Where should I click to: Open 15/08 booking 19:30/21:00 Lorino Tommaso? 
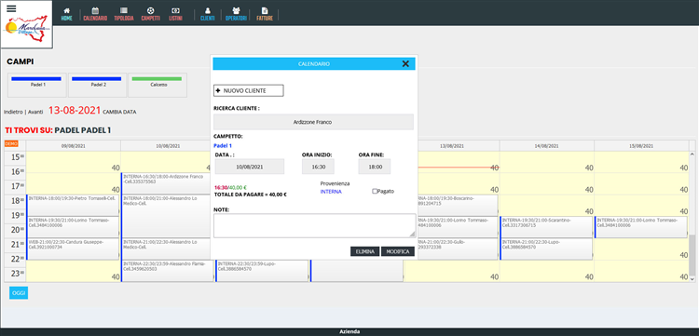(x=641, y=227)
